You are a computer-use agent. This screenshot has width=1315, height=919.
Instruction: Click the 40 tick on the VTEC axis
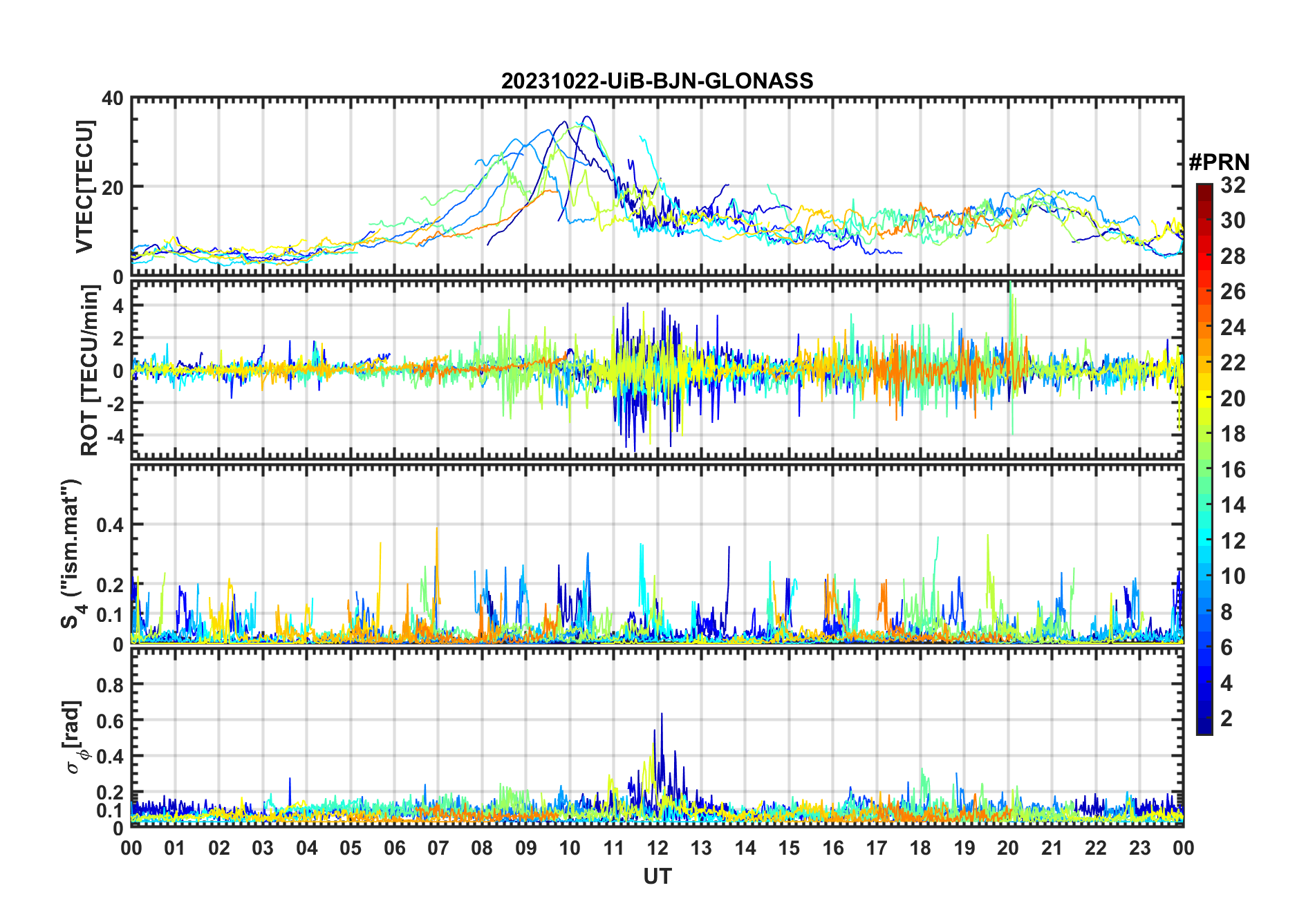coord(113,99)
